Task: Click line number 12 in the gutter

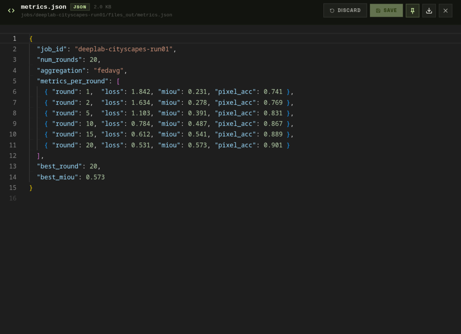Action: 13,156
